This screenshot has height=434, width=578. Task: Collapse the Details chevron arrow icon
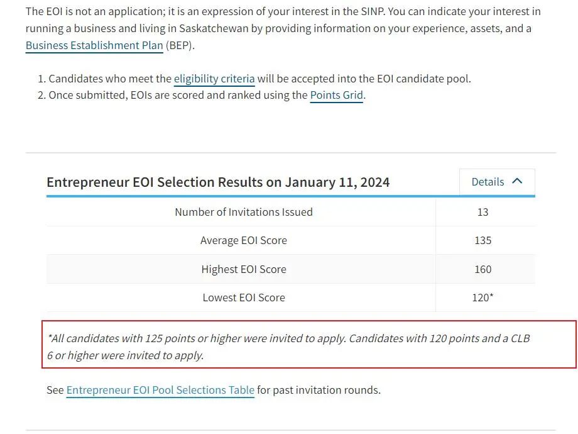517,181
